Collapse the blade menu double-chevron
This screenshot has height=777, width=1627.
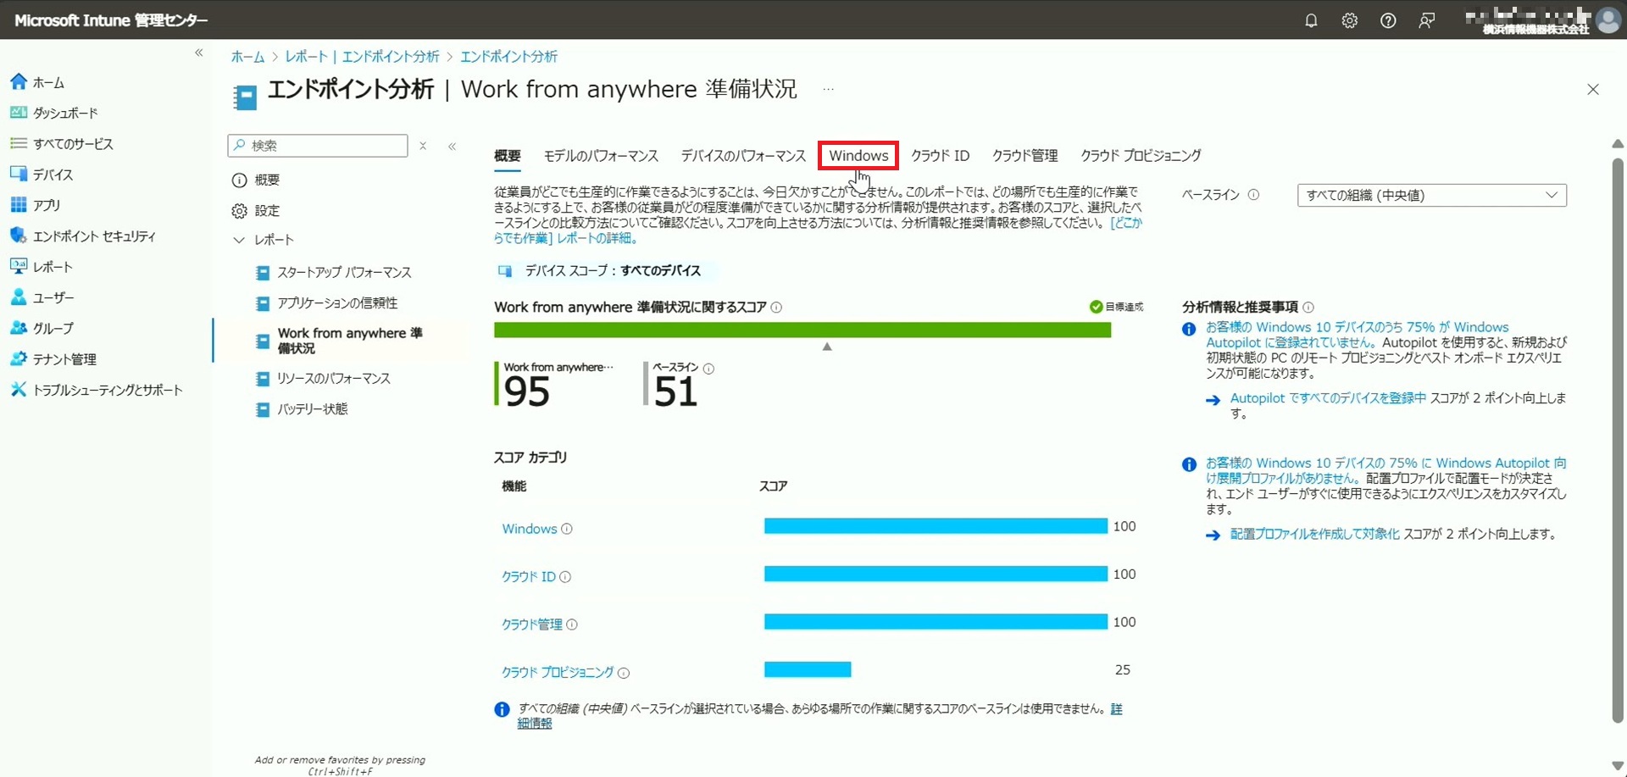click(453, 146)
